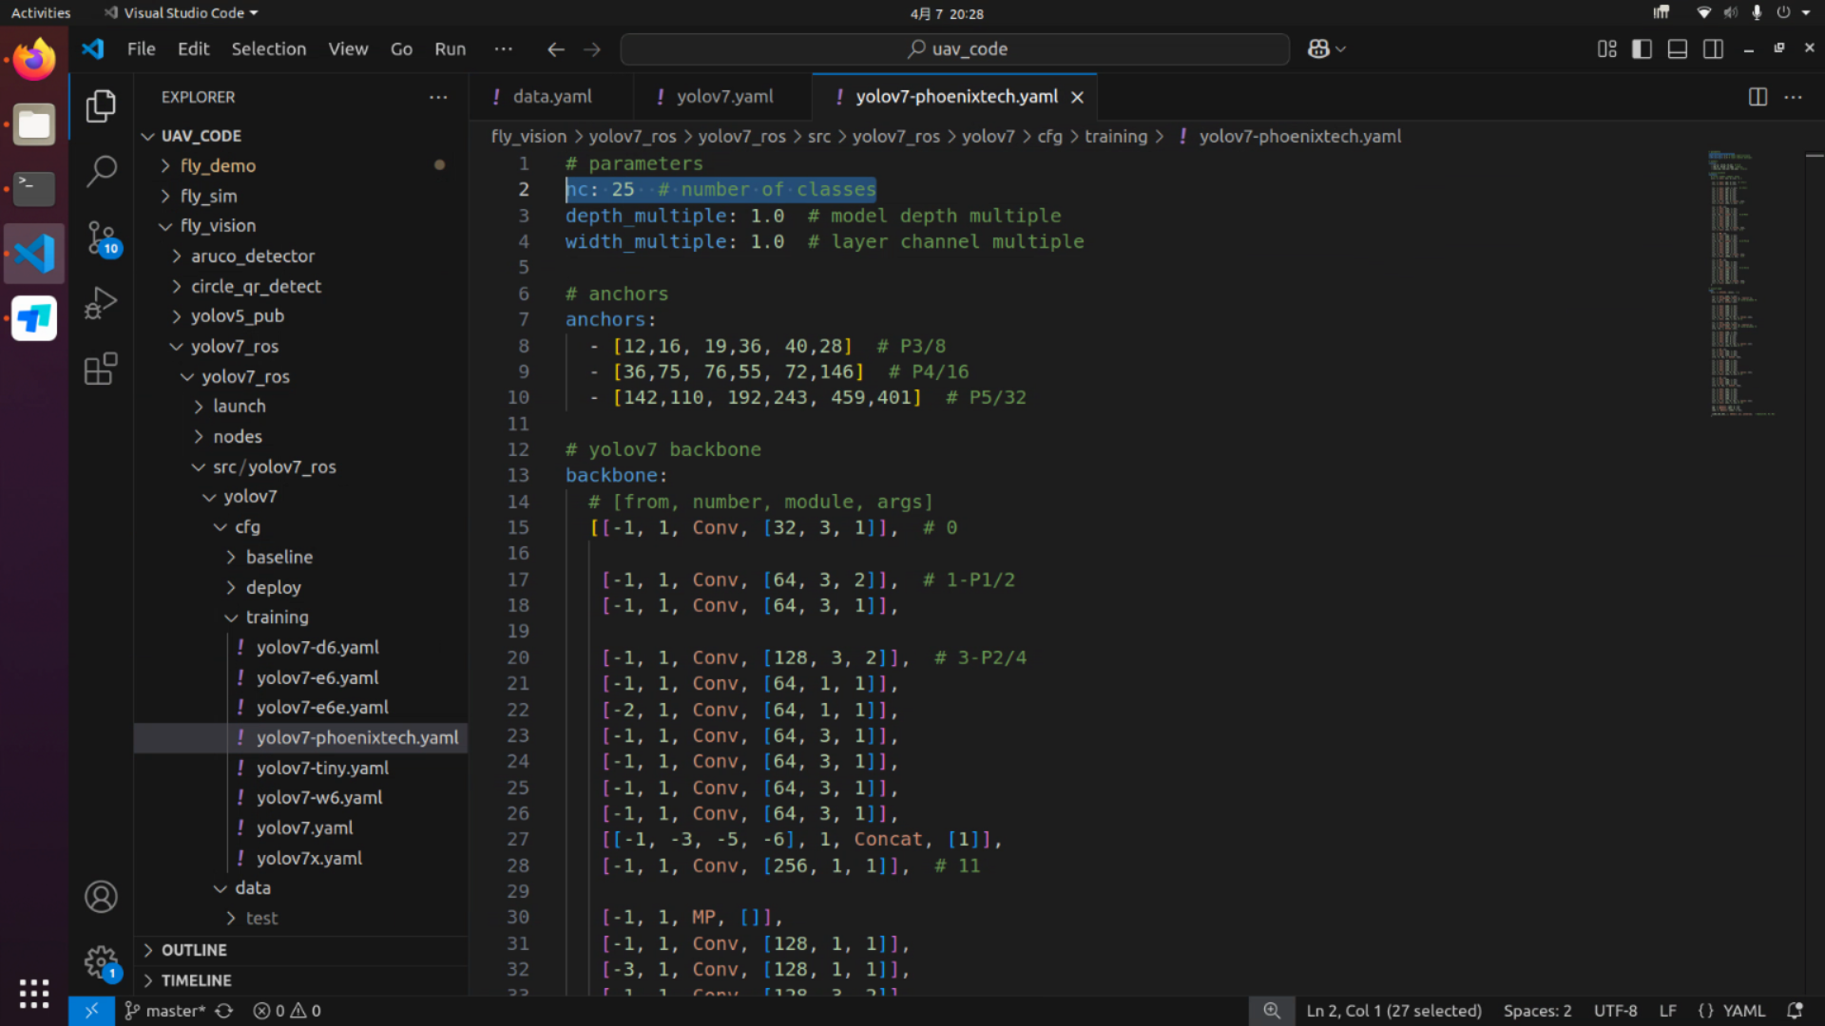Open errors and warnings problems indicator
Viewport: 1825px width, 1026px height.
click(287, 1011)
